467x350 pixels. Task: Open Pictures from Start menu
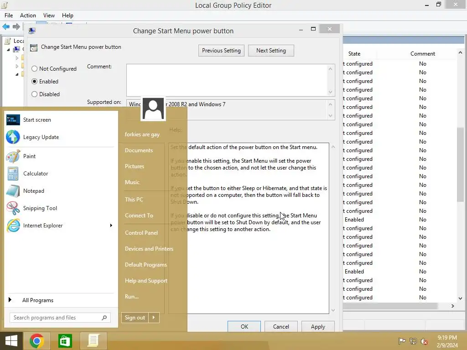pos(135,166)
